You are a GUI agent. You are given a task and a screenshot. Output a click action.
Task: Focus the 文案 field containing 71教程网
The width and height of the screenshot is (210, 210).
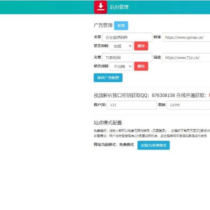click(127, 58)
